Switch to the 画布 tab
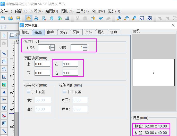The width and height of the screenshot is (177, 136). [x=101, y=32]
